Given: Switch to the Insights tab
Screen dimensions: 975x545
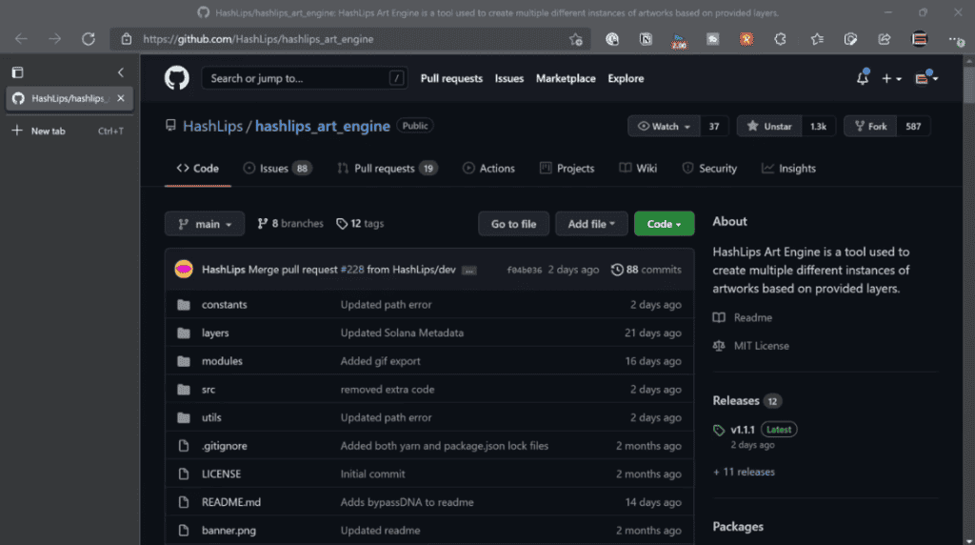Looking at the screenshot, I should (788, 169).
